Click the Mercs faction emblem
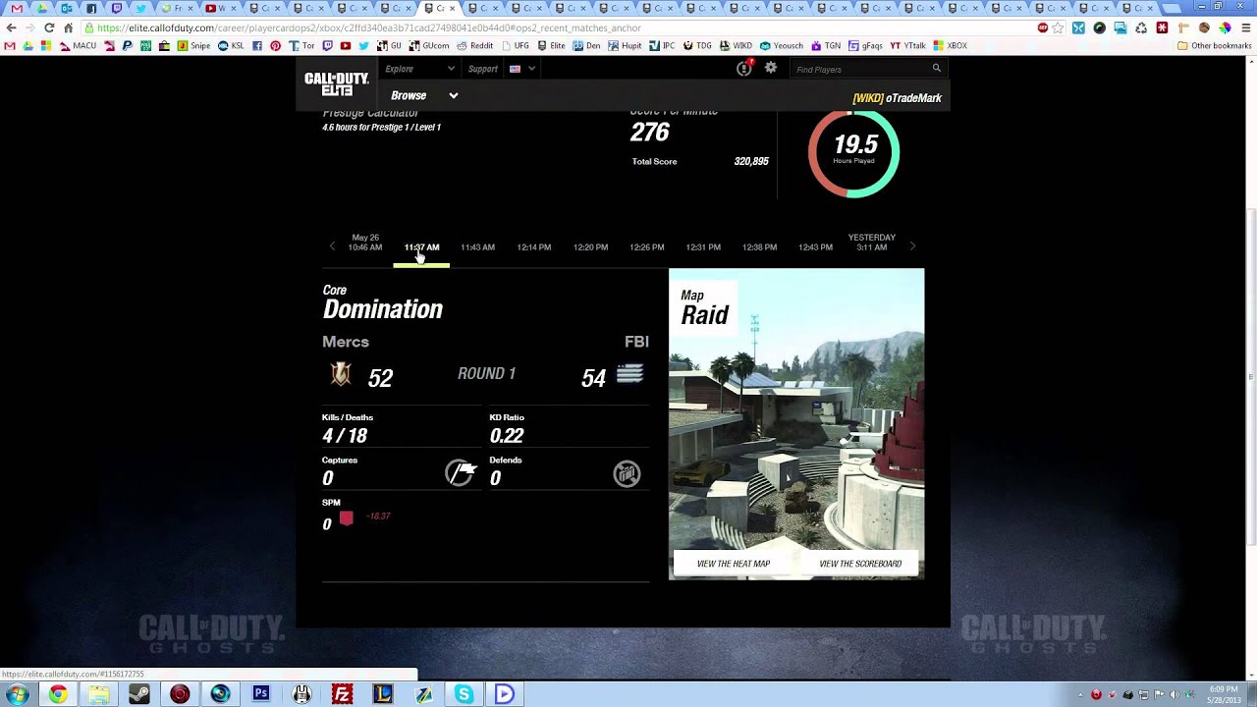 [x=341, y=374]
